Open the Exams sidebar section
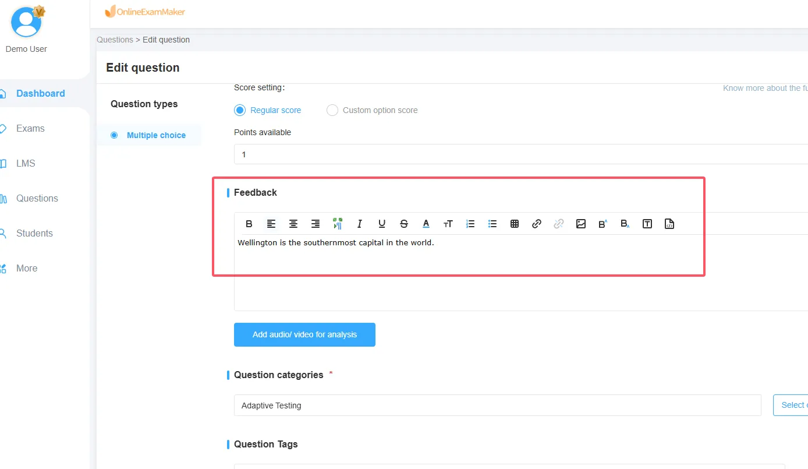 click(30, 128)
